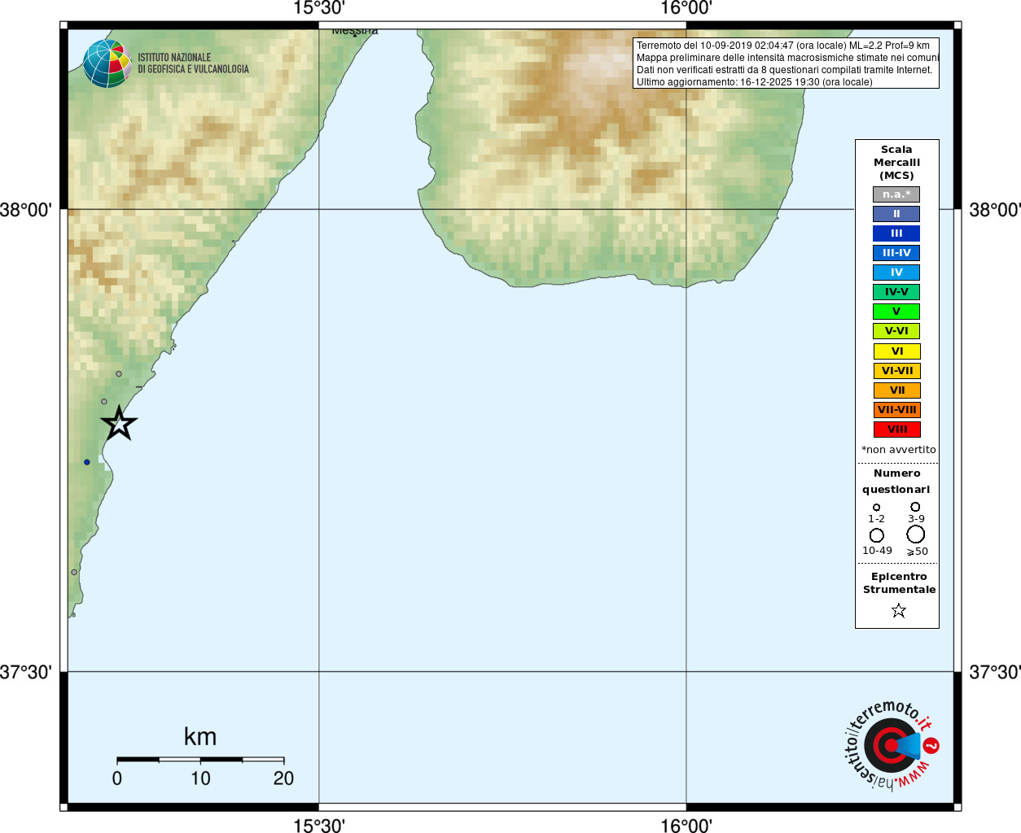The image size is (1021, 833).
Task: Click the top 16°00' longitude label
Action: point(686,8)
